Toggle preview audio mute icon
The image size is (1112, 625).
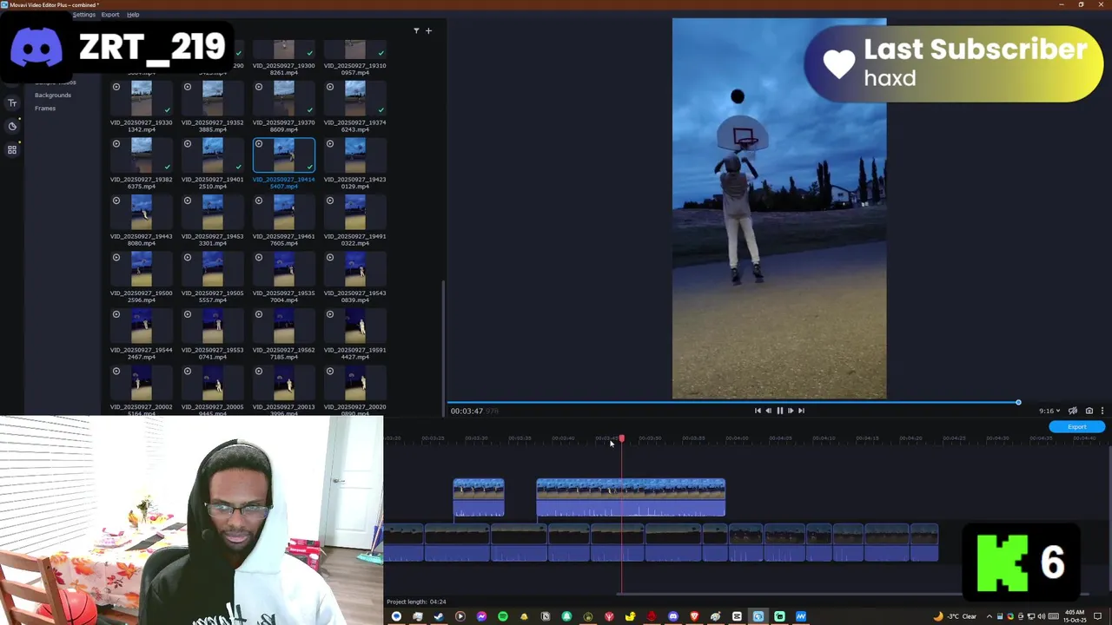coord(1073,411)
